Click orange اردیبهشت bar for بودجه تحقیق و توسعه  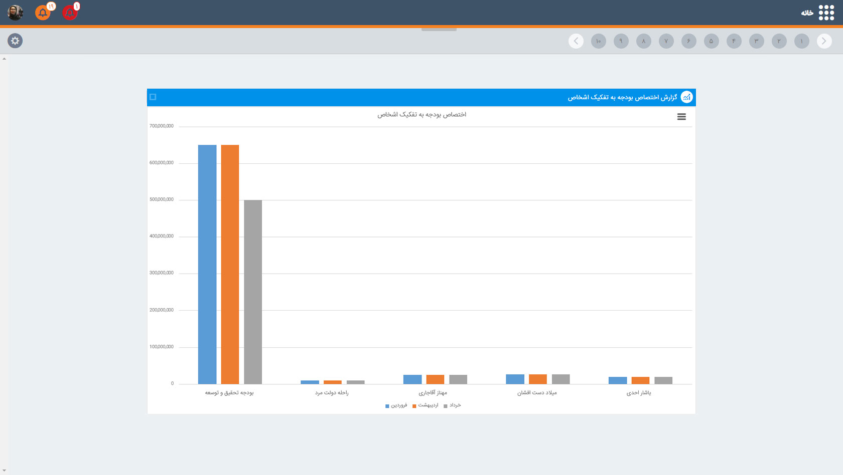pyautogui.click(x=230, y=265)
